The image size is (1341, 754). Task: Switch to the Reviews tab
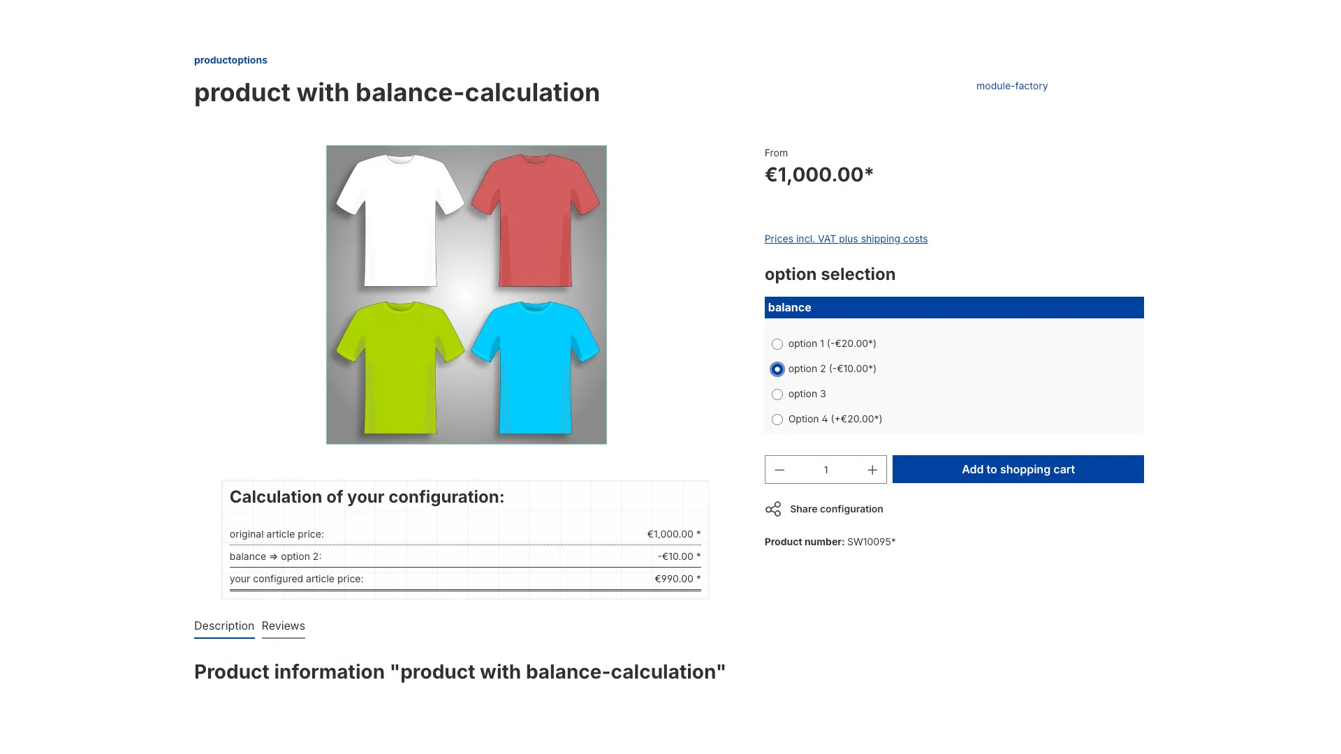[x=283, y=626]
